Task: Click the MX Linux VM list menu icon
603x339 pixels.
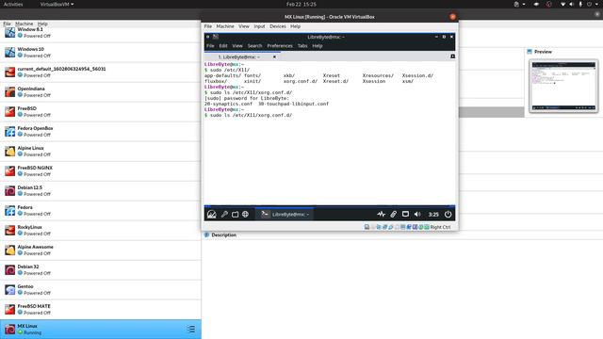Action: (191, 329)
